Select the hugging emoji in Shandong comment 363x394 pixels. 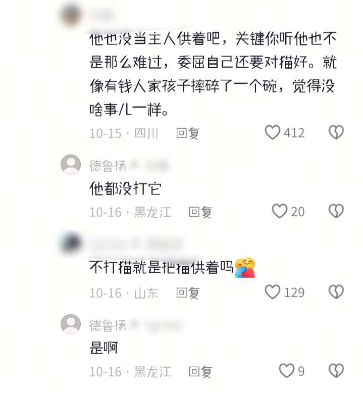coord(245,267)
